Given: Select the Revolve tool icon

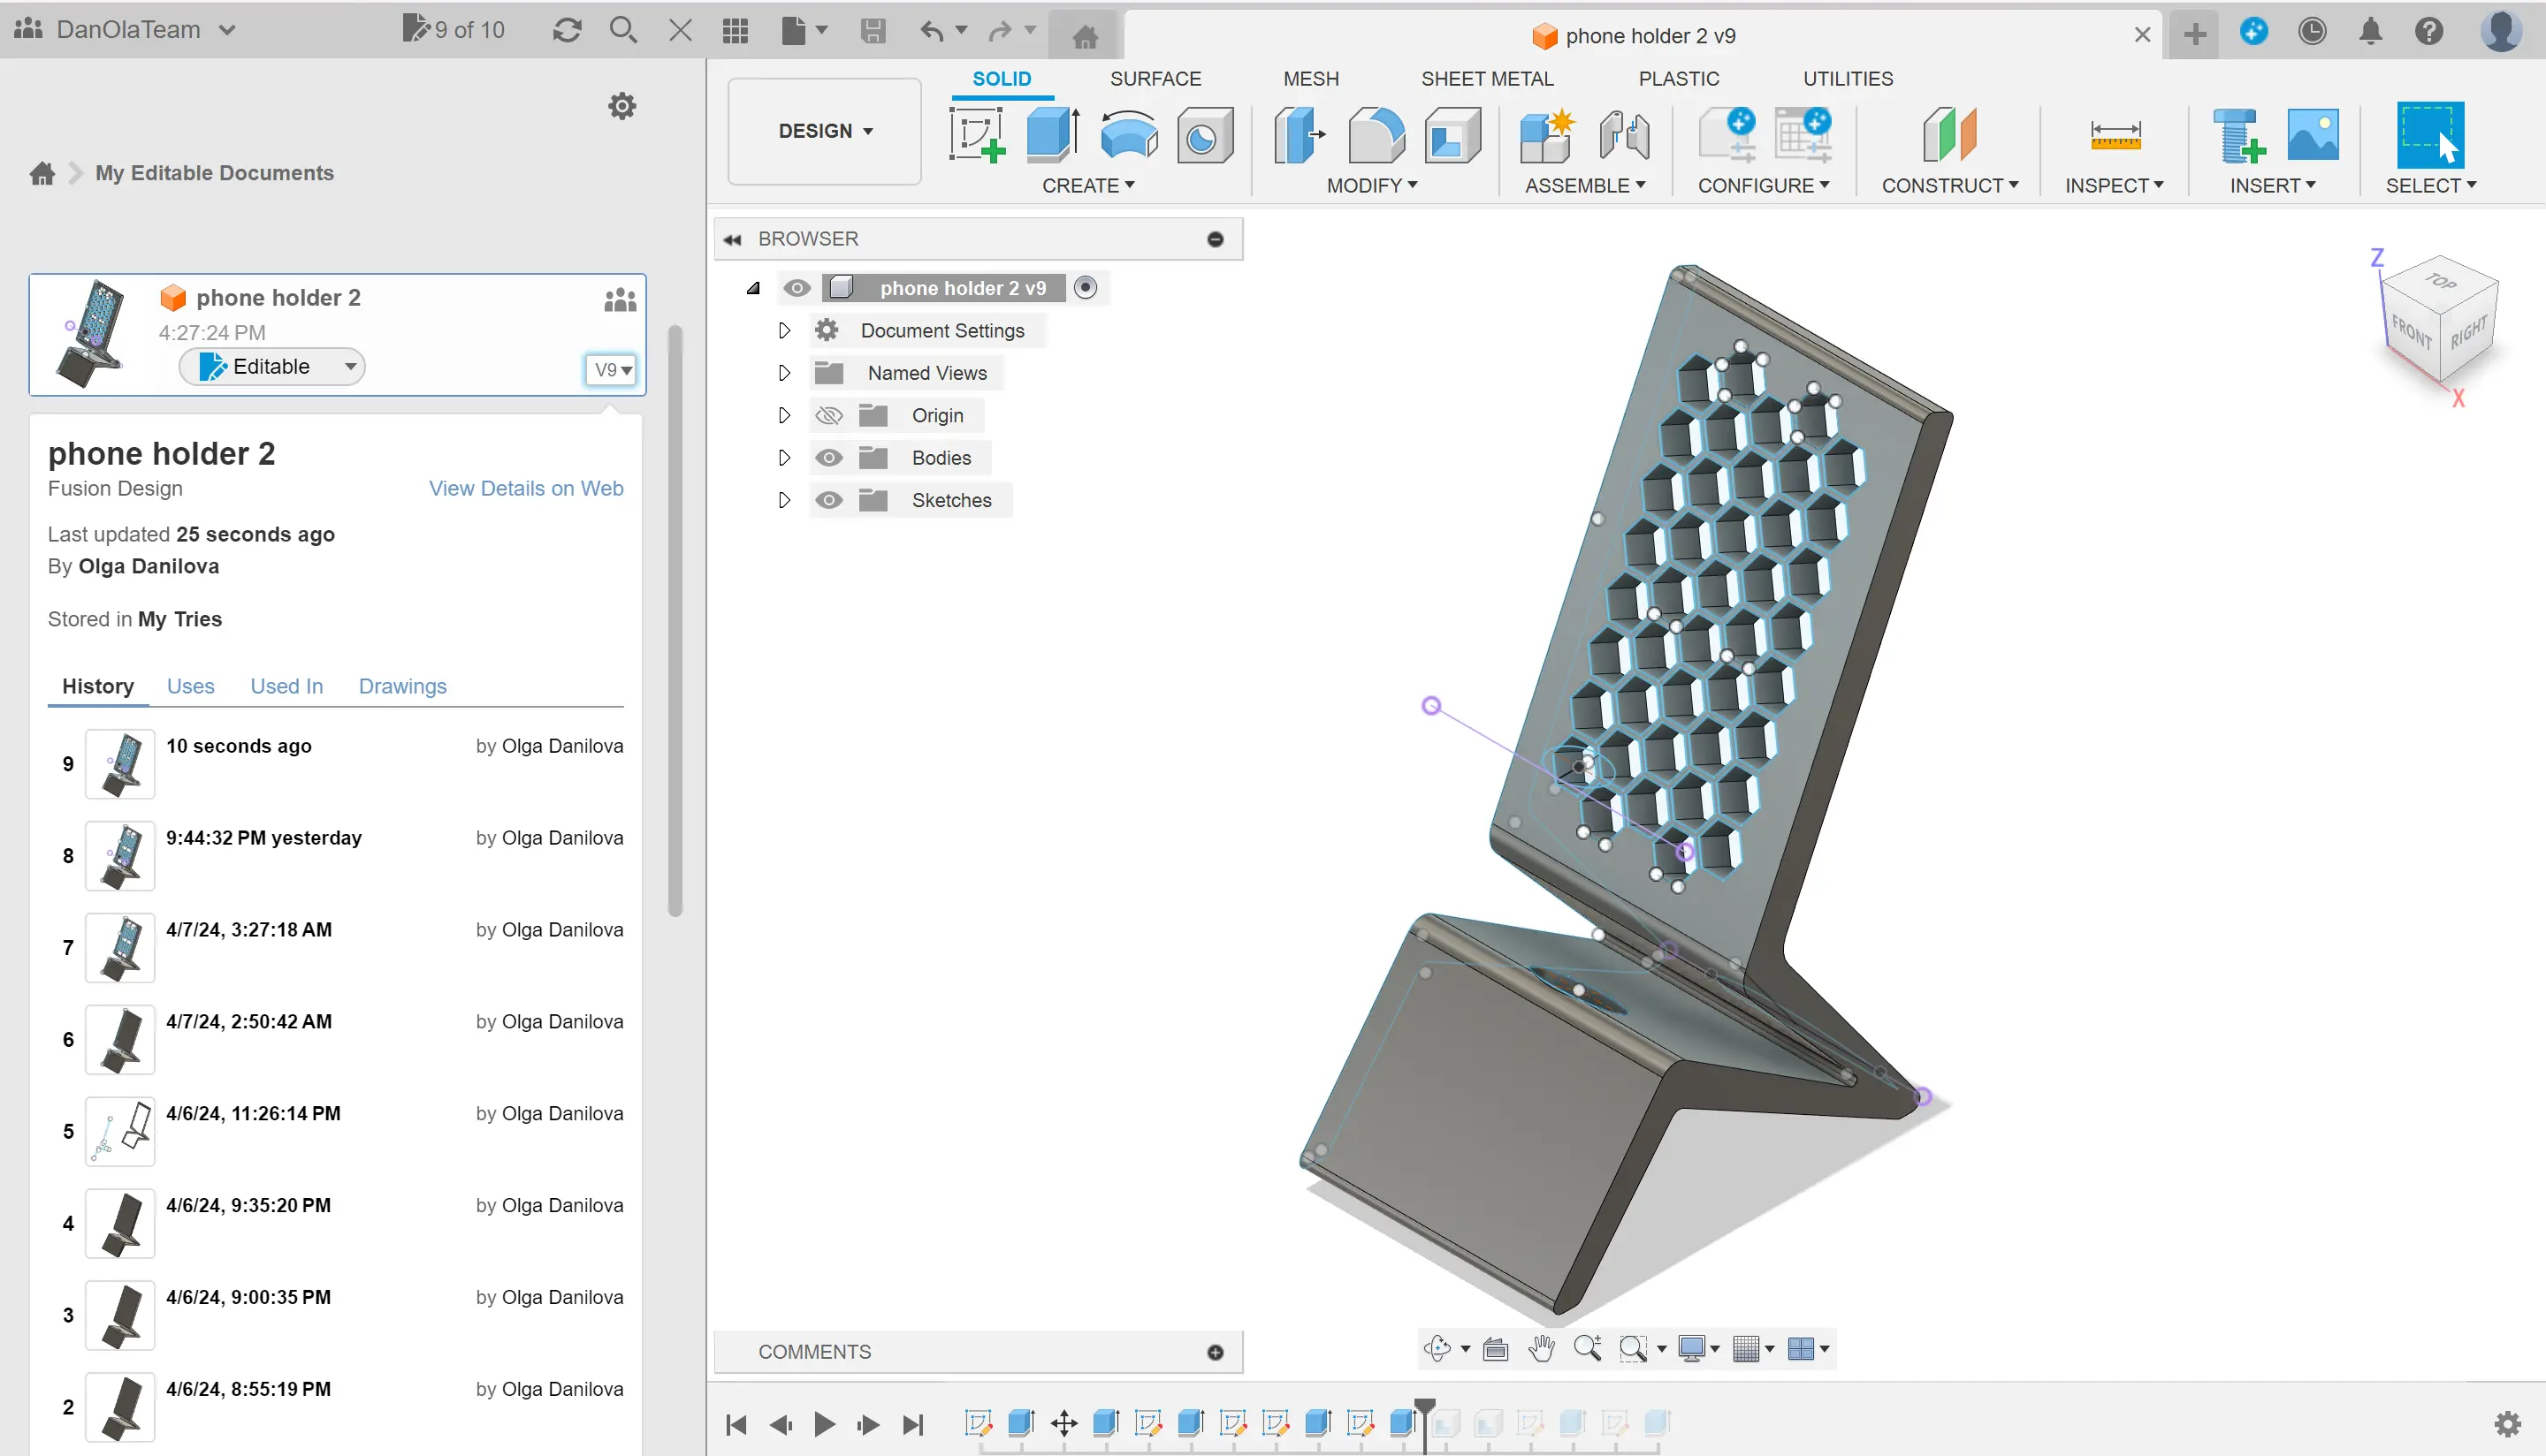Looking at the screenshot, I should pos(1128,135).
